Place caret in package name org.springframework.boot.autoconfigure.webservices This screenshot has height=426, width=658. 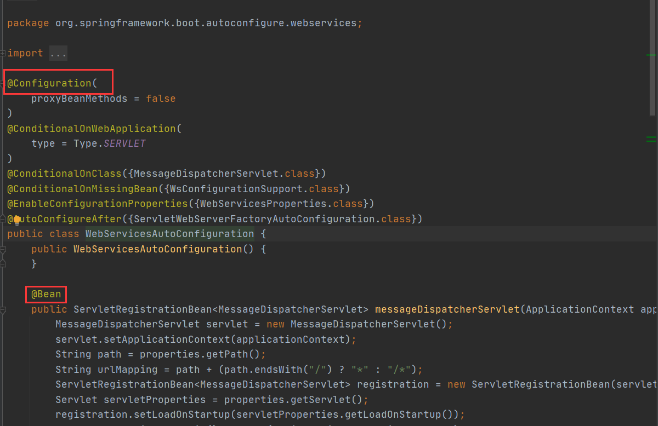click(x=206, y=23)
